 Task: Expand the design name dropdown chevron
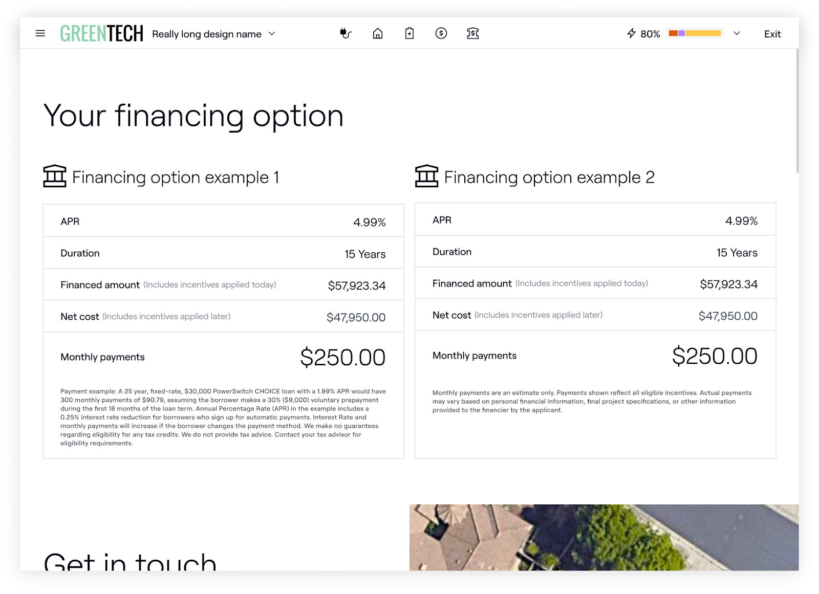(x=272, y=34)
